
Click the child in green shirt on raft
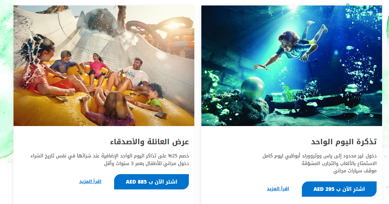(152, 98)
